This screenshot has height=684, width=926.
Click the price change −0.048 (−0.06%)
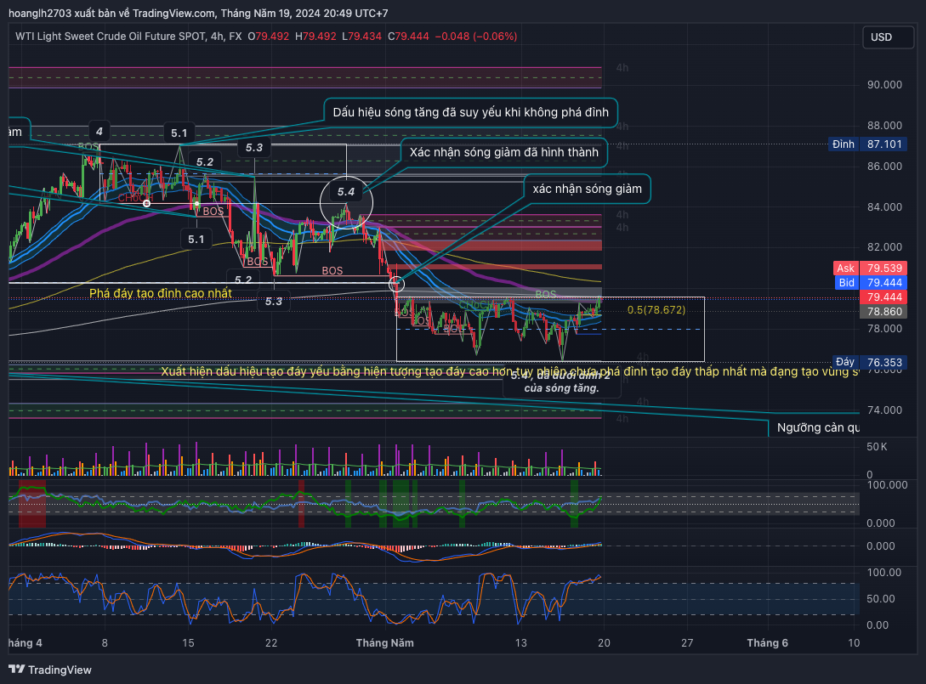pos(476,36)
